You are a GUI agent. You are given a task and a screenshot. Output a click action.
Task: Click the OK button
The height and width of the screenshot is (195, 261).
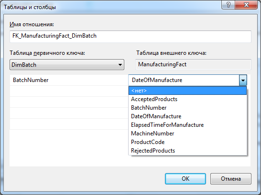pos(185,179)
